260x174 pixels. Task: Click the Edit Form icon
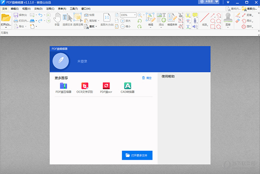(172, 17)
